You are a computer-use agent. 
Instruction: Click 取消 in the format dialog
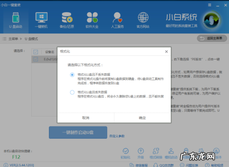click(x=86, y=118)
